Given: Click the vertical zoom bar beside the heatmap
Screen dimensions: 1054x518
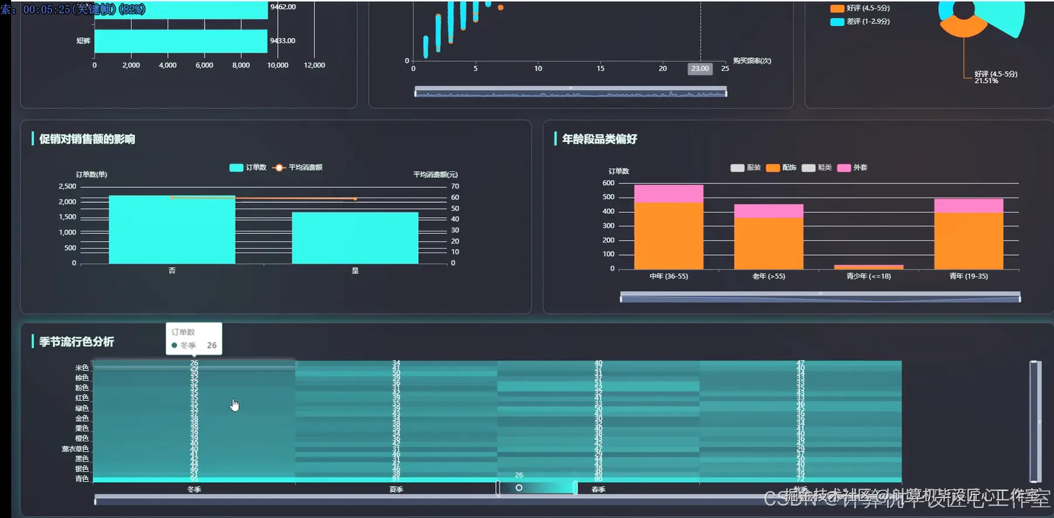Looking at the screenshot, I should (x=1035, y=421).
